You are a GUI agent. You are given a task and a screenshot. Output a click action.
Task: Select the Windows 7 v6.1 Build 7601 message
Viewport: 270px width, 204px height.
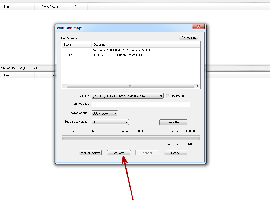[x=122, y=50]
